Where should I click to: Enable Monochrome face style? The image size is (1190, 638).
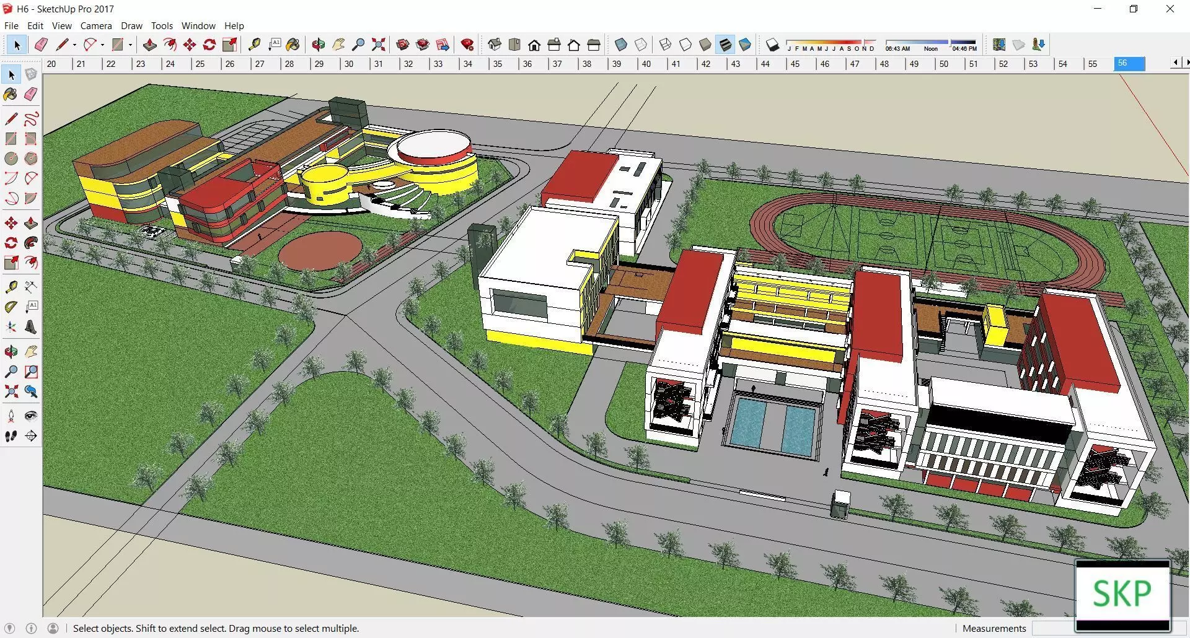745,45
